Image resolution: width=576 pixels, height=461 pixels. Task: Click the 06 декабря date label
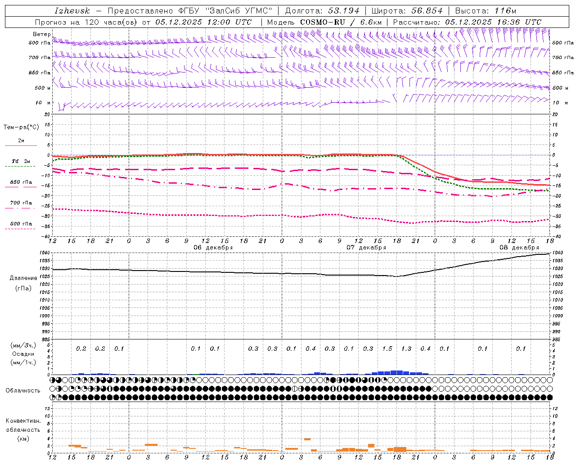click(213, 248)
